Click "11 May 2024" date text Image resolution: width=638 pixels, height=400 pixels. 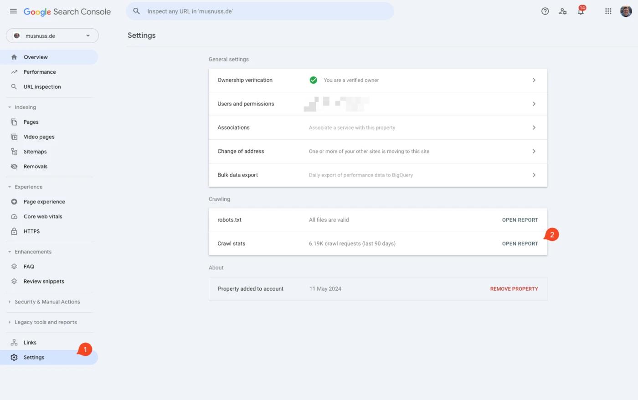coord(325,289)
